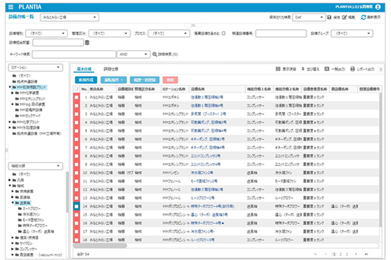Go to first page pagination icon

315,254
